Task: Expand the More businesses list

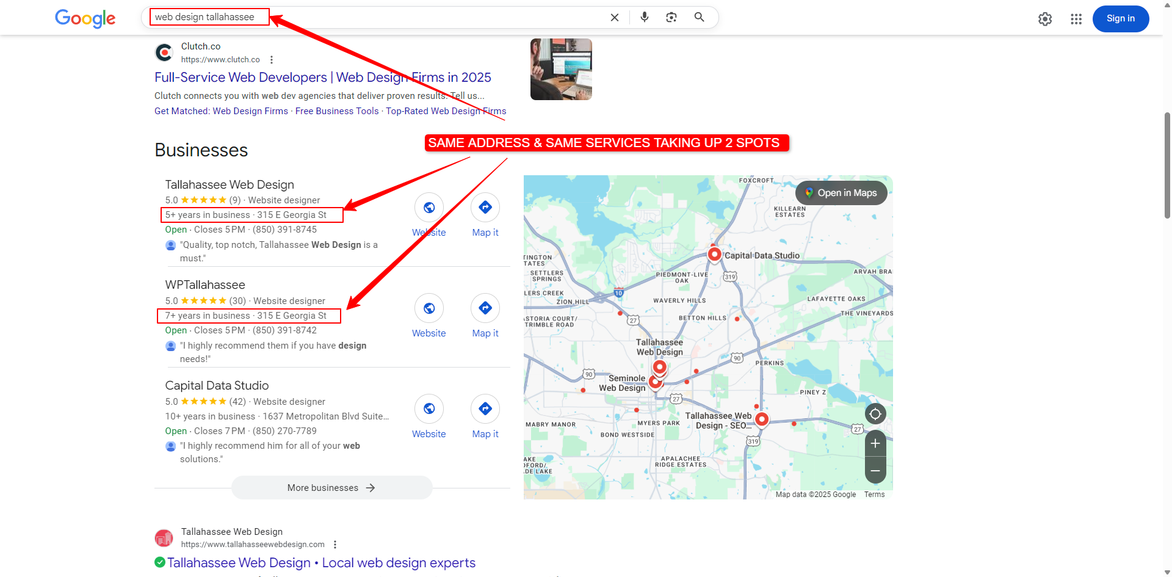Action: (331, 488)
